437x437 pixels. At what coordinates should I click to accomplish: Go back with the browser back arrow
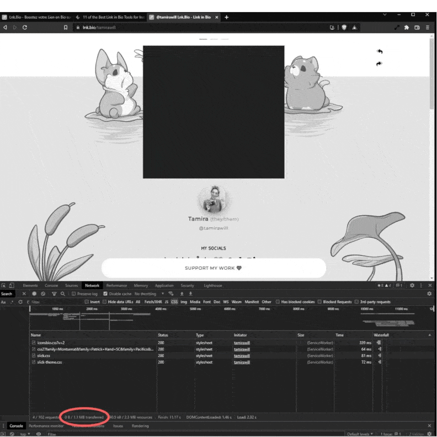click(5, 28)
